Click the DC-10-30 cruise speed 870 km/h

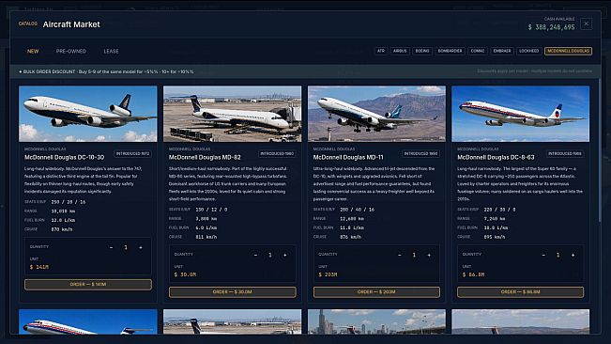(x=62, y=229)
